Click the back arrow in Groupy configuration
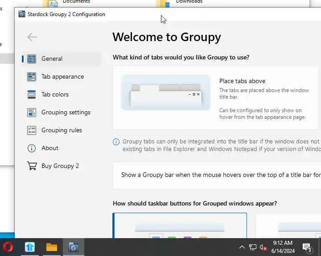 [x=32, y=37]
